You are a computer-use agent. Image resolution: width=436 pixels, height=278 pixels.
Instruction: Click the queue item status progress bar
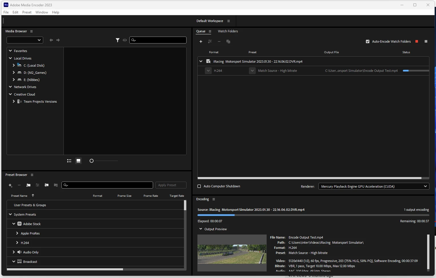pyautogui.click(x=416, y=71)
